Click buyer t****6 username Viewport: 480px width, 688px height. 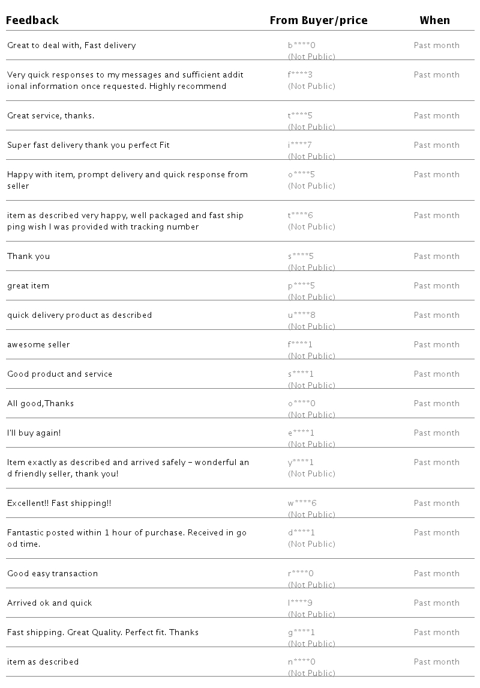(300, 216)
